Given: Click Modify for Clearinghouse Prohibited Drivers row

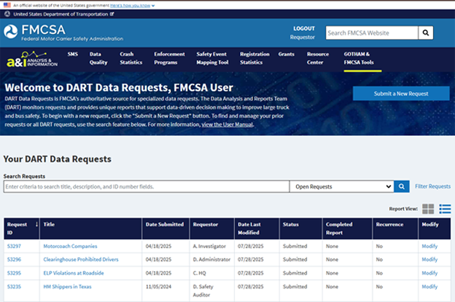Looking at the screenshot, I should click(429, 259).
